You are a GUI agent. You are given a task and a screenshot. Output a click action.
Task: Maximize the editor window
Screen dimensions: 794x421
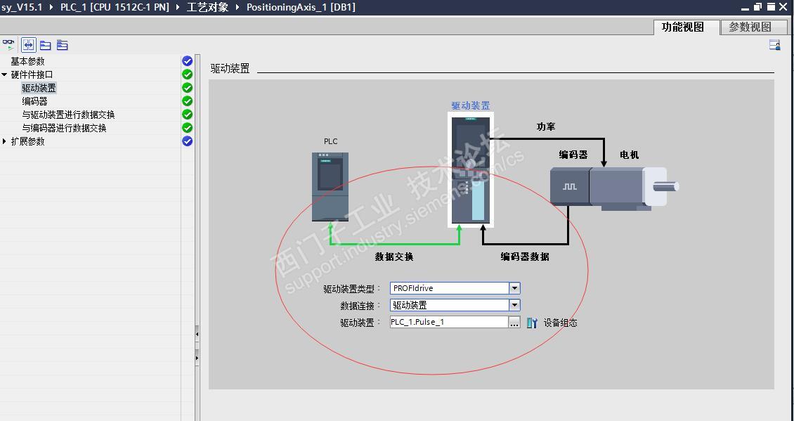771,7
